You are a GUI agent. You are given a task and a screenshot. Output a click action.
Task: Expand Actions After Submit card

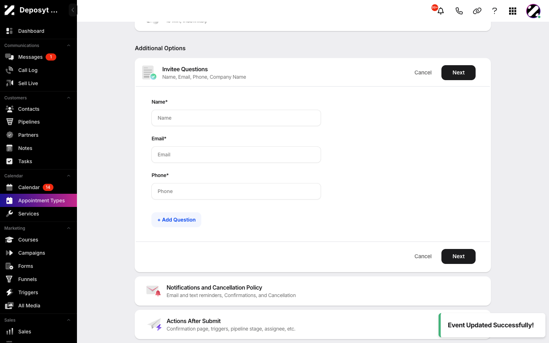click(x=312, y=324)
